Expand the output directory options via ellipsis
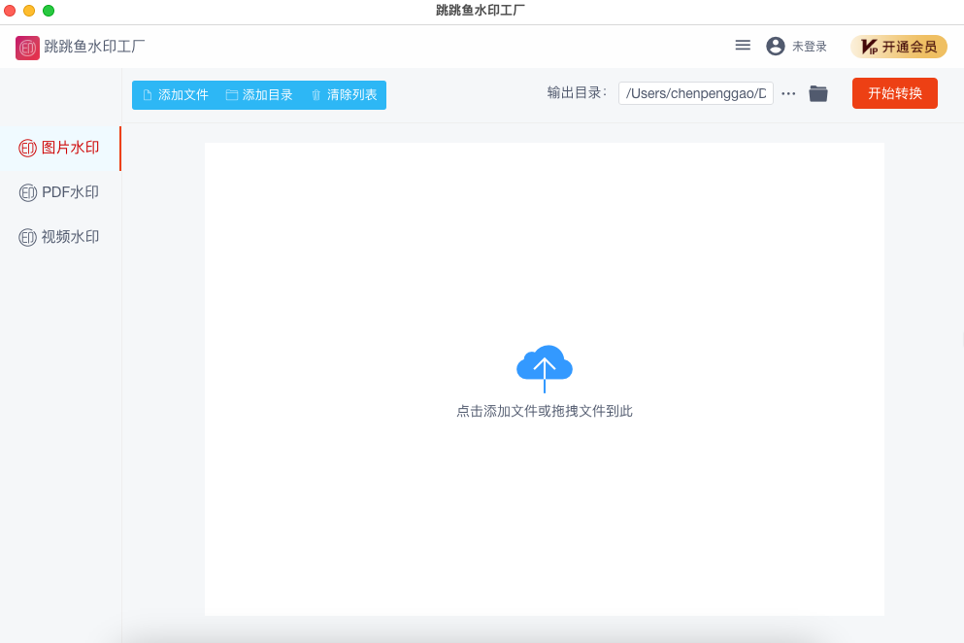The height and width of the screenshot is (643, 964). click(788, 93)
